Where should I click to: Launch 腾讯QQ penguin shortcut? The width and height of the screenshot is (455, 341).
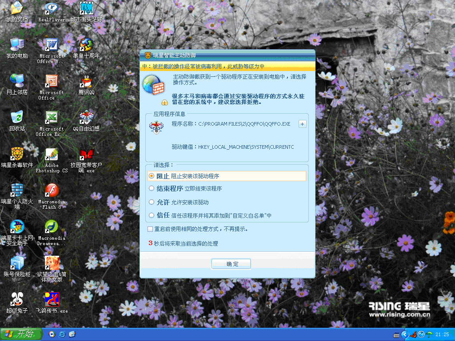86,85
